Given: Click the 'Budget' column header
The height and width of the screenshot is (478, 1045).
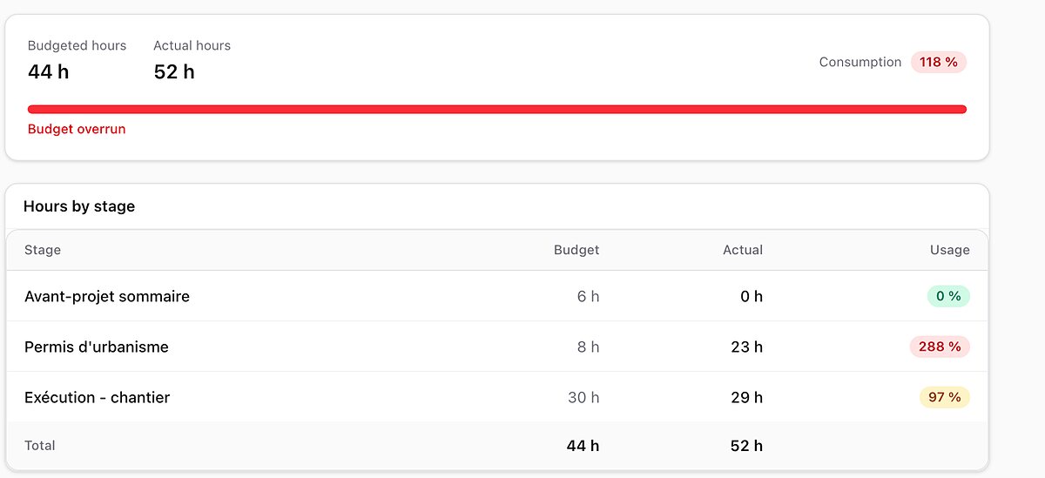Looking at the screenshot, I should point(576,250).
